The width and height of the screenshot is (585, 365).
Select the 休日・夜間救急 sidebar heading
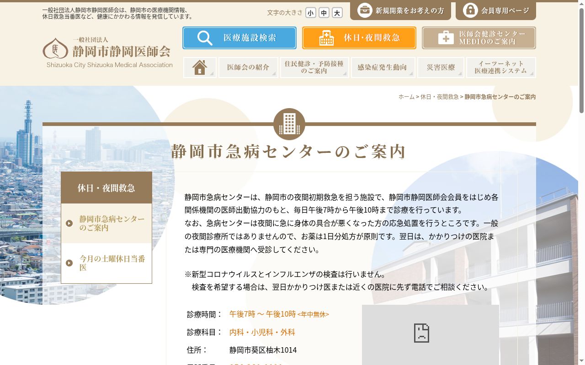tap(106, 188)
